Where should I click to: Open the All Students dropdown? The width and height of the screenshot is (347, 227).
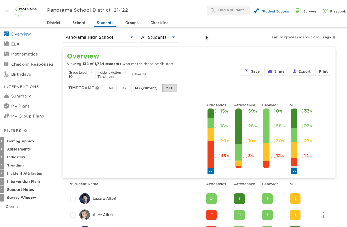(159, 37)
